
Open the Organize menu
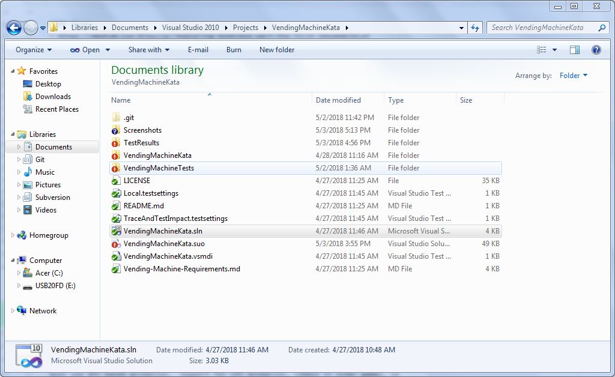(x=34, y=50)
